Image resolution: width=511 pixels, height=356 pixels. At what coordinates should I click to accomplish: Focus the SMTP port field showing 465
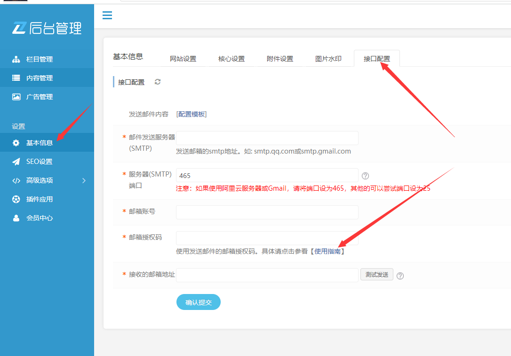pyautogui.click(x=267, y=175)
